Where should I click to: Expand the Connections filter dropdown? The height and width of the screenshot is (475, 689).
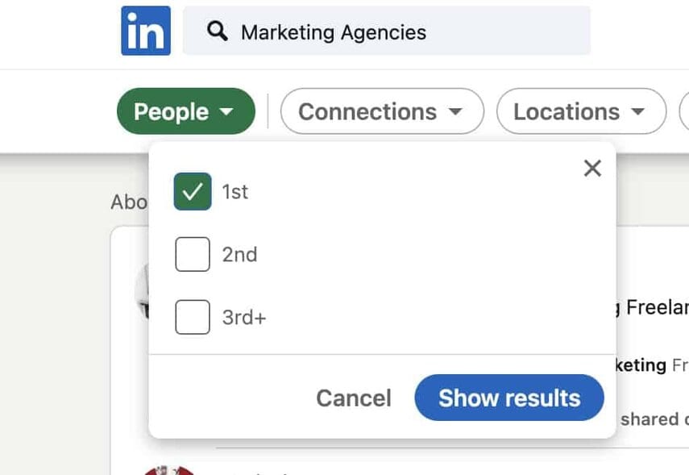point(382,111)
